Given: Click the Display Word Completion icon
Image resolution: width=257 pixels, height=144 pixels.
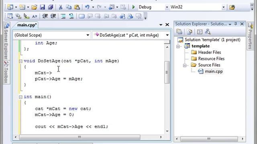Looking at the screenshot, I should 35,16.
